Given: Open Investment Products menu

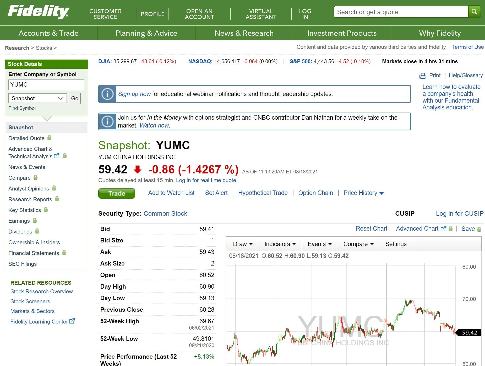Looking at the screenshot, I should pos(342,33).
